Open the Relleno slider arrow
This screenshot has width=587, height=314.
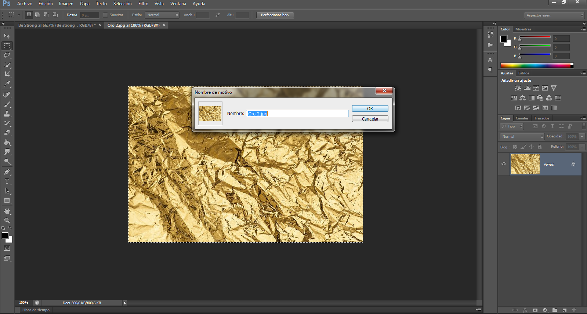582,147
